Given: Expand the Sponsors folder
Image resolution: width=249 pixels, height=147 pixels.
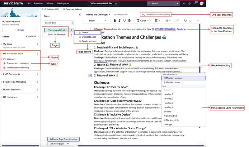Looking at the screenshot, I should (x=2, y=59).
